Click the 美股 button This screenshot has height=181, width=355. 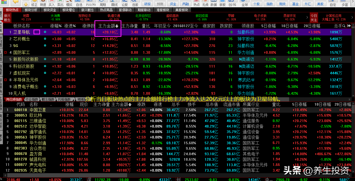coord(320,4)
